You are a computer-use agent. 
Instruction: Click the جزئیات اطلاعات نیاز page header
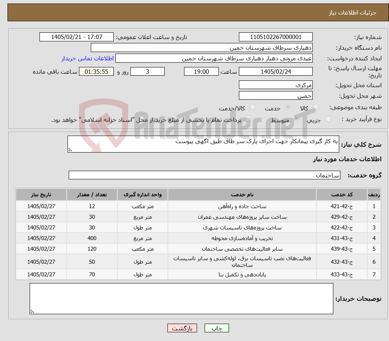353,13
